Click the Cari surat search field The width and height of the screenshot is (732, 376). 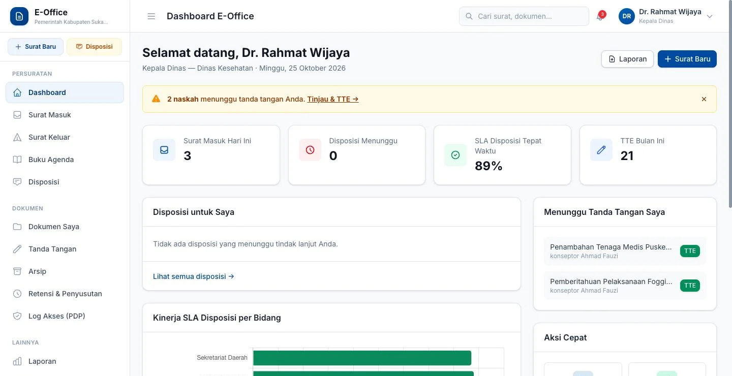pos(524,16)
